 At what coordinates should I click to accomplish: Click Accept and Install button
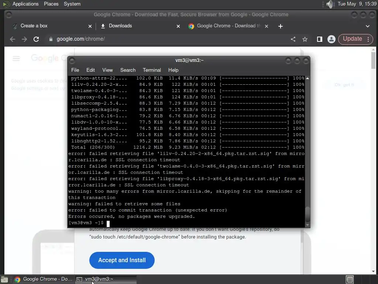122,260
